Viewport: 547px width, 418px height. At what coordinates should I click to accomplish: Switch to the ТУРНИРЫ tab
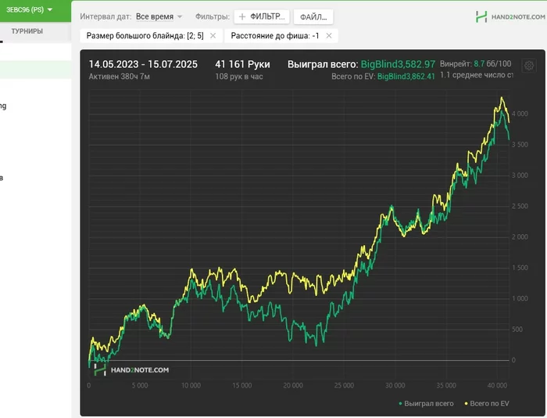(x=27, y=31)
